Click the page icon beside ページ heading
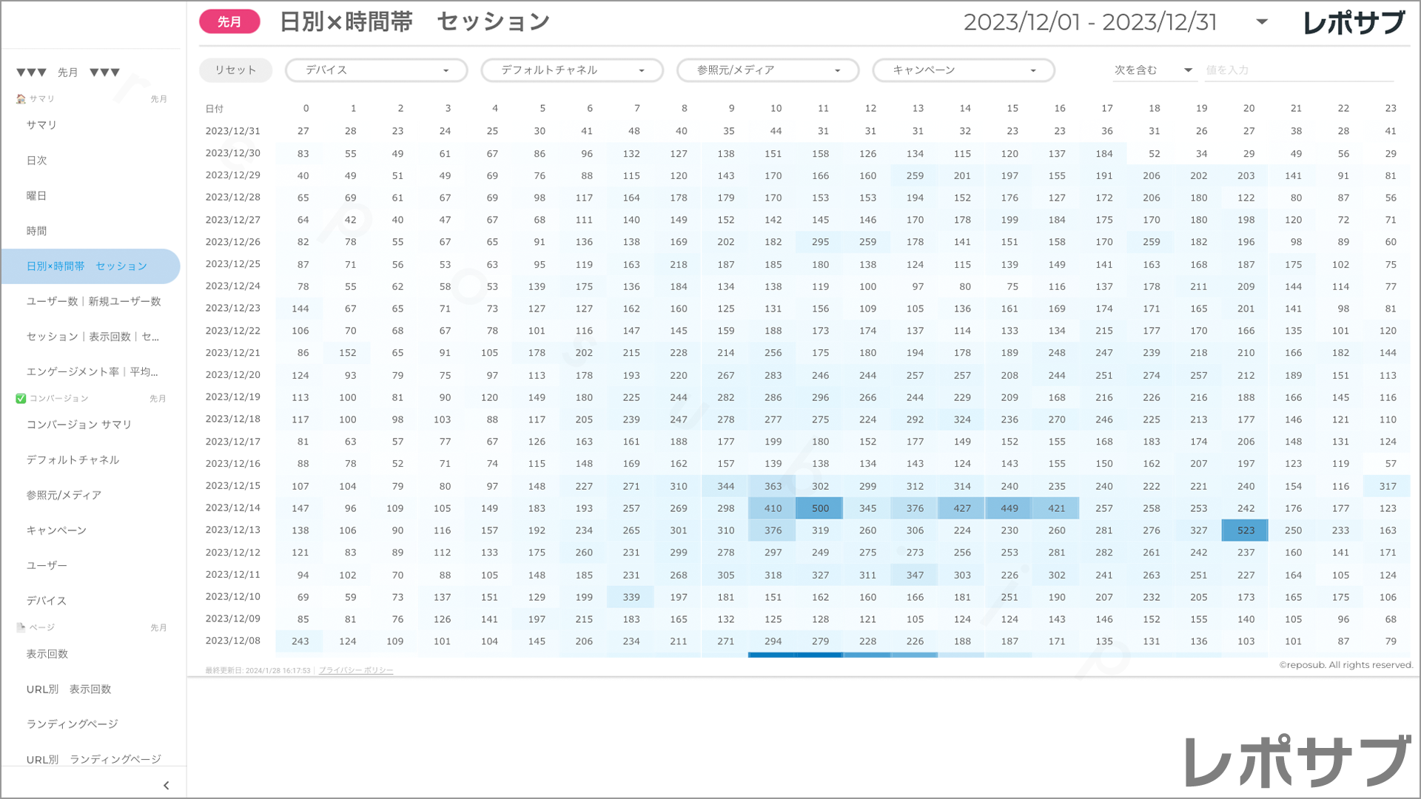1421x799 pixels. (21, 627)
